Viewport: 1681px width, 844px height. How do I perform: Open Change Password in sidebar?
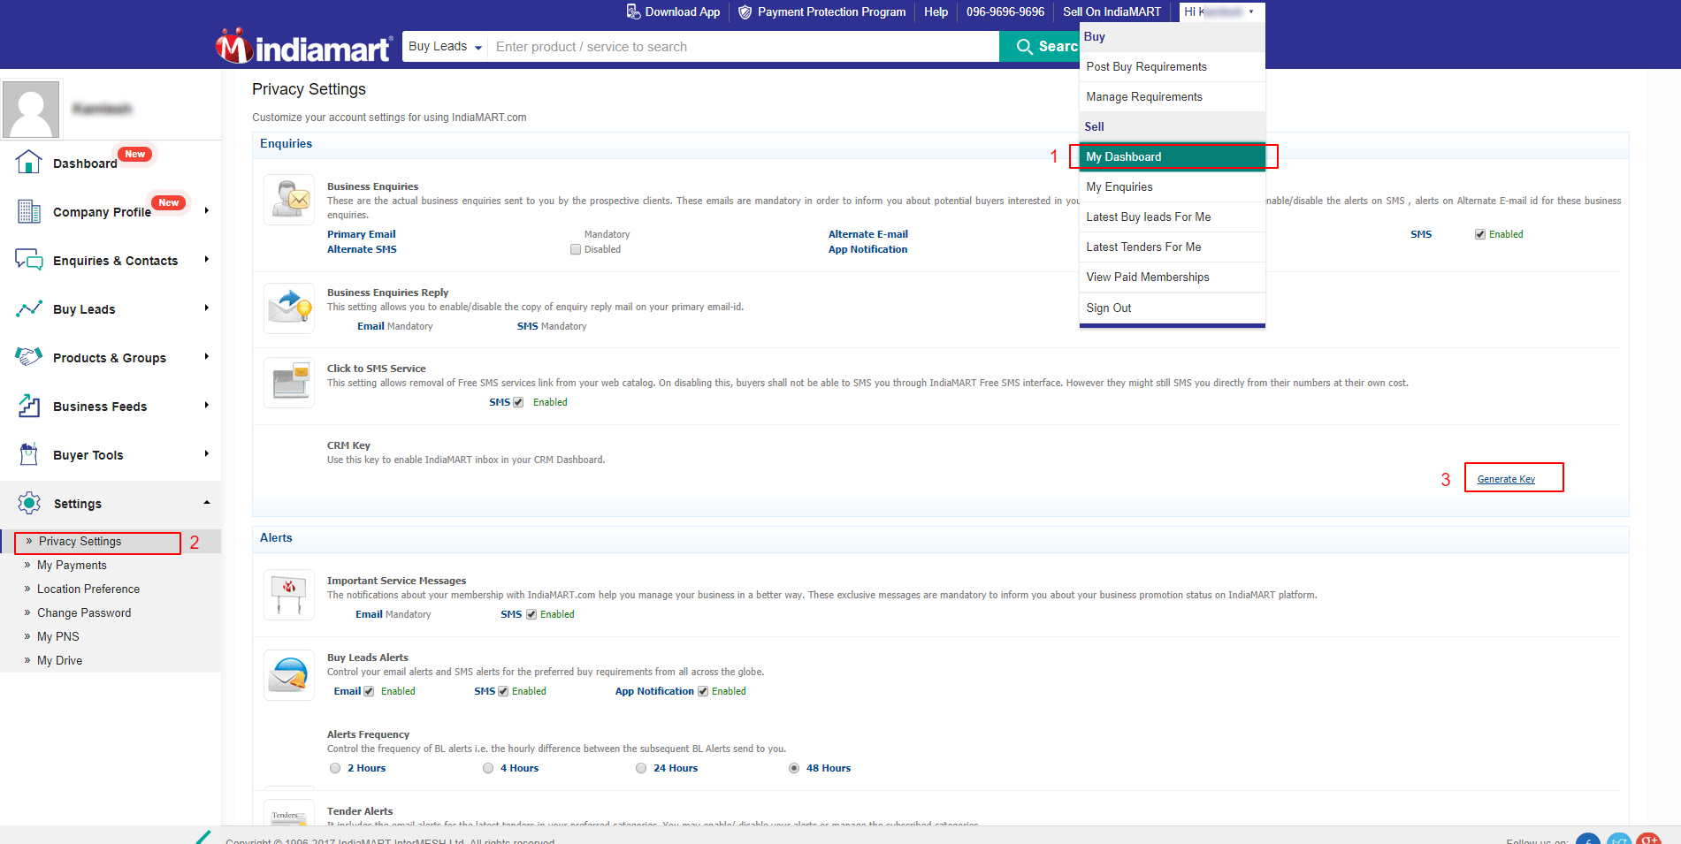pos(84,613)
